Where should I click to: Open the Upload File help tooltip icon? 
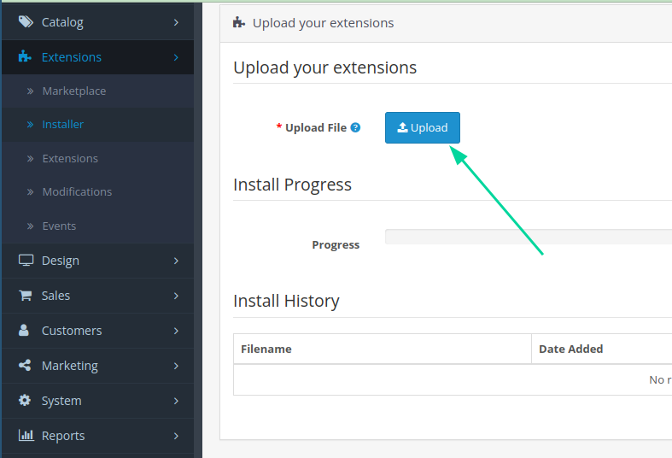coord(356,127)
